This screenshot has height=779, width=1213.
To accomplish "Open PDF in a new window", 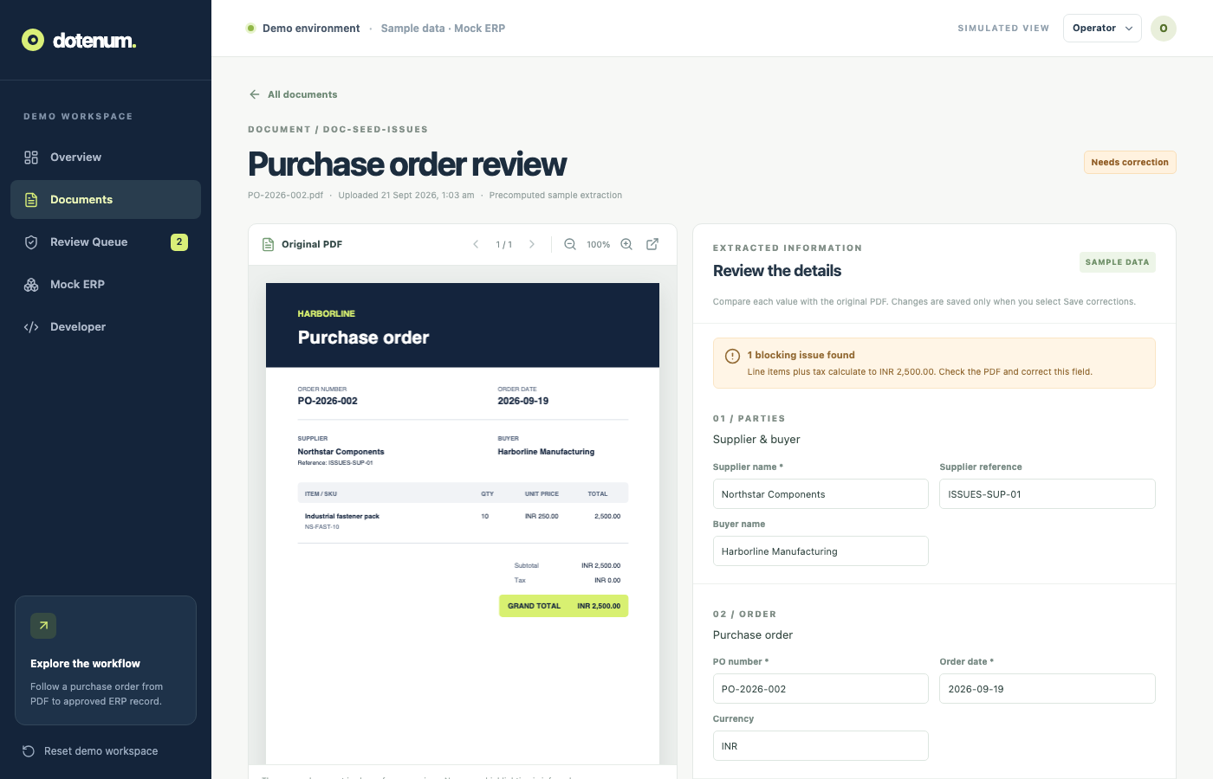I will (x=652, y=245).
